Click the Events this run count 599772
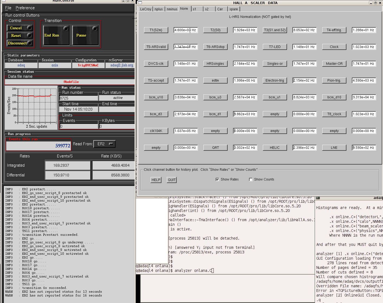Image resolution: width=383 pixels, height=303 pixels. [39, 146]
